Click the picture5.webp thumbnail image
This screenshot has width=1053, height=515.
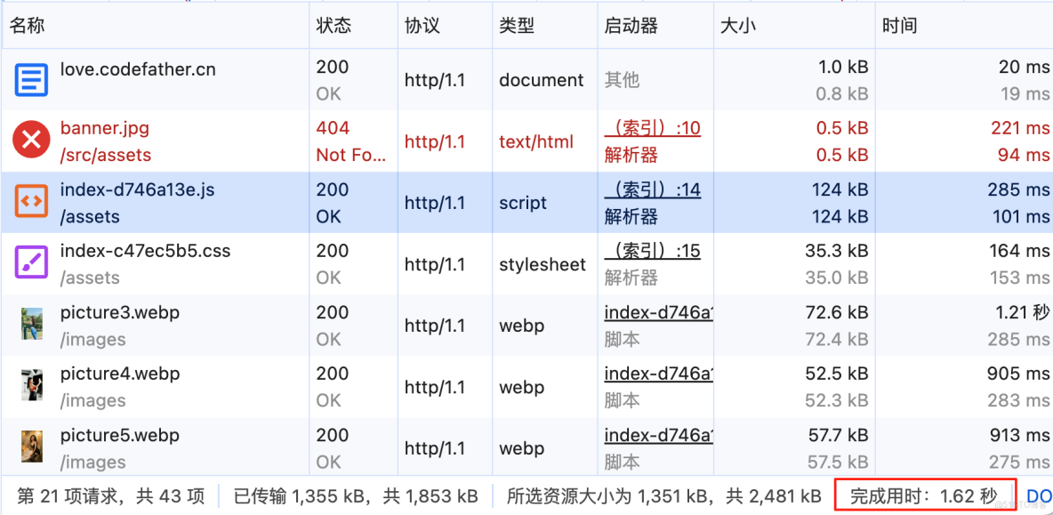[x=31, y=447]
